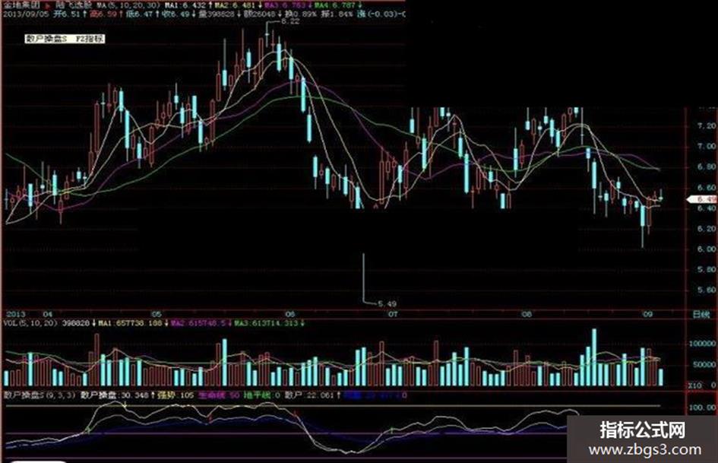This screenshot has height=463, width=718.
Task: Click the 8.22 high price marker
Action: coord(290,21)
